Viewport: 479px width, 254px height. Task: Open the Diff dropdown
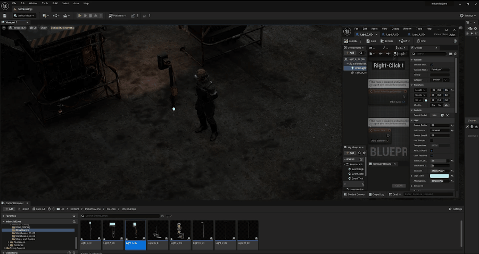pos(404,41)
